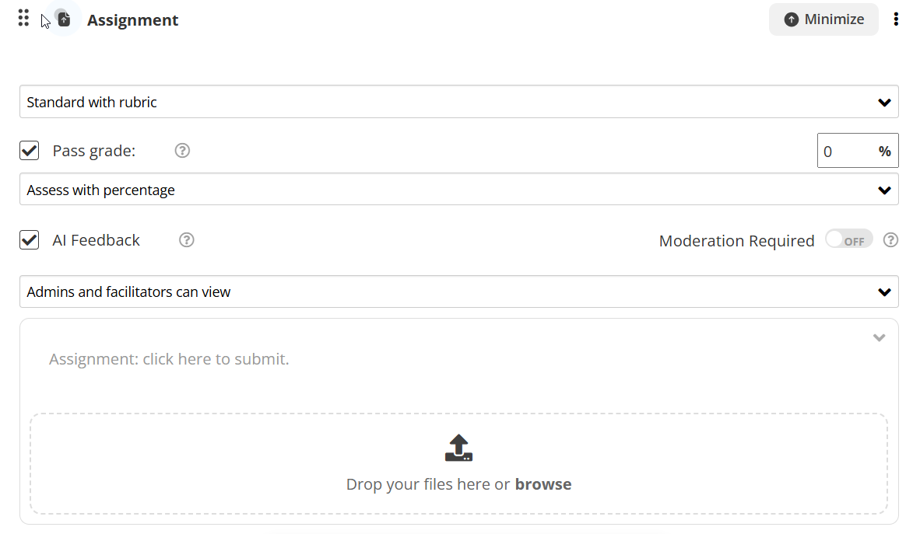Turn on Moderation Required toggle
This screenshot has width=920, height=534.
click(848, 239)
